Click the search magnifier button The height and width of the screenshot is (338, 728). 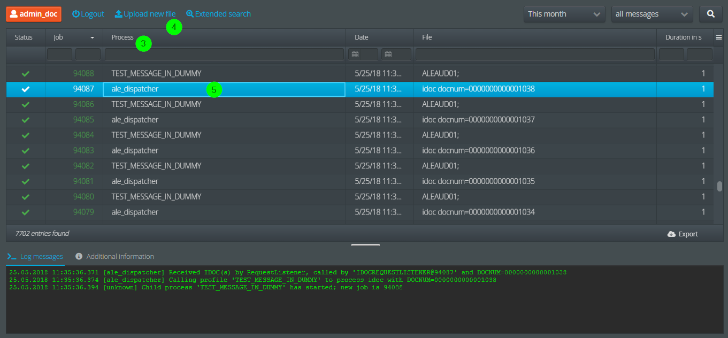tap(710, 14)
